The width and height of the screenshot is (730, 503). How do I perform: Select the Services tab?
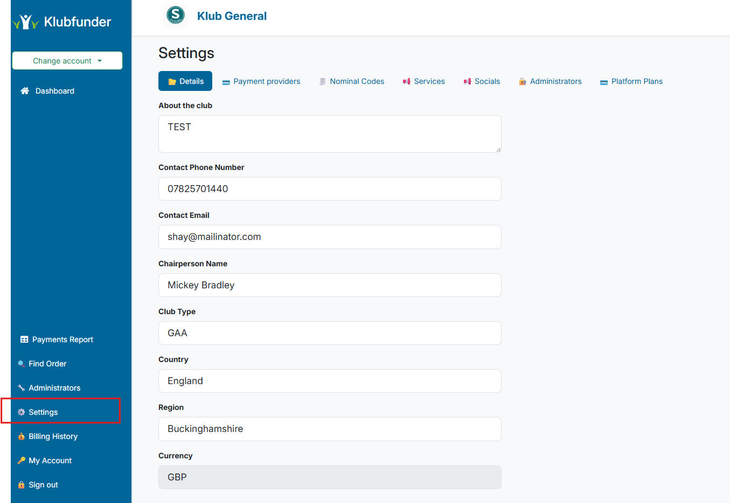click(x=424, y=81)
